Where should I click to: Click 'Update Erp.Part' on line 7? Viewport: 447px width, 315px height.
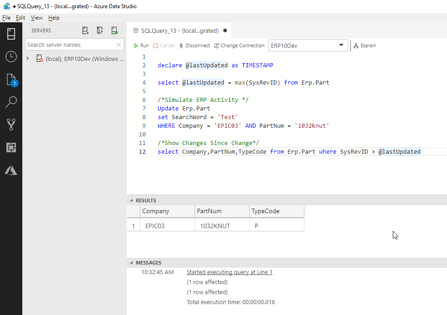184,109
